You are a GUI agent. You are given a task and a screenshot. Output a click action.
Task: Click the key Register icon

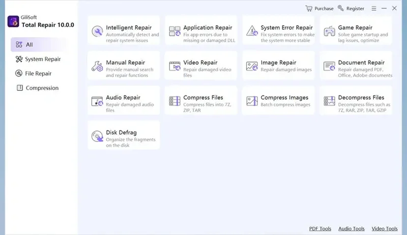tap(340, 8)
